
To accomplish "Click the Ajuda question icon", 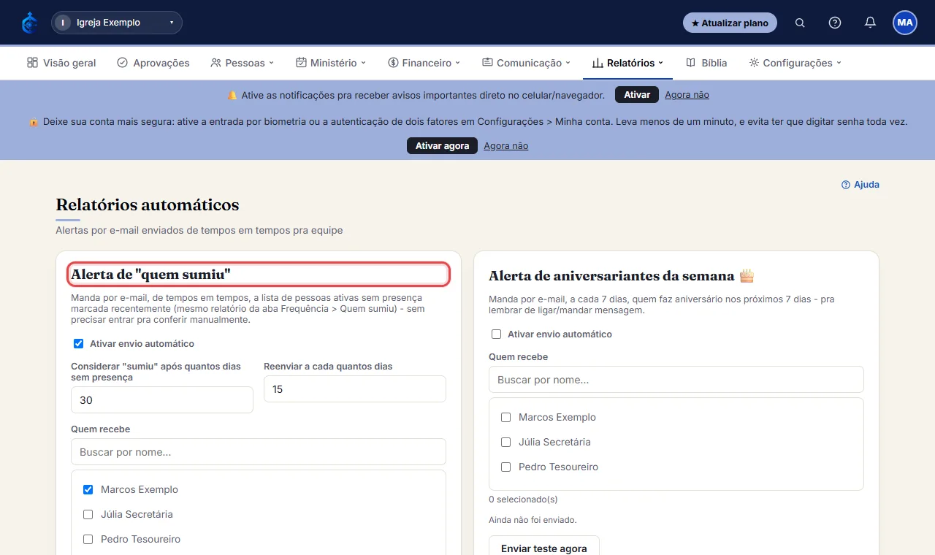I will [x=846, y=185].
